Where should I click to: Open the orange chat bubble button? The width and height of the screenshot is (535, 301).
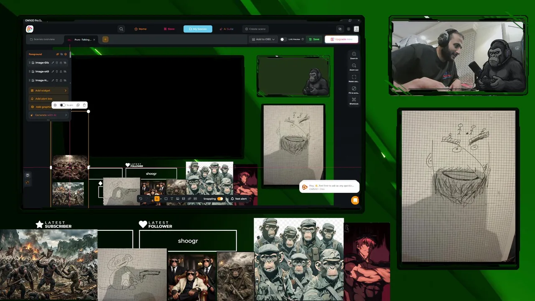[x=355, y=200]
